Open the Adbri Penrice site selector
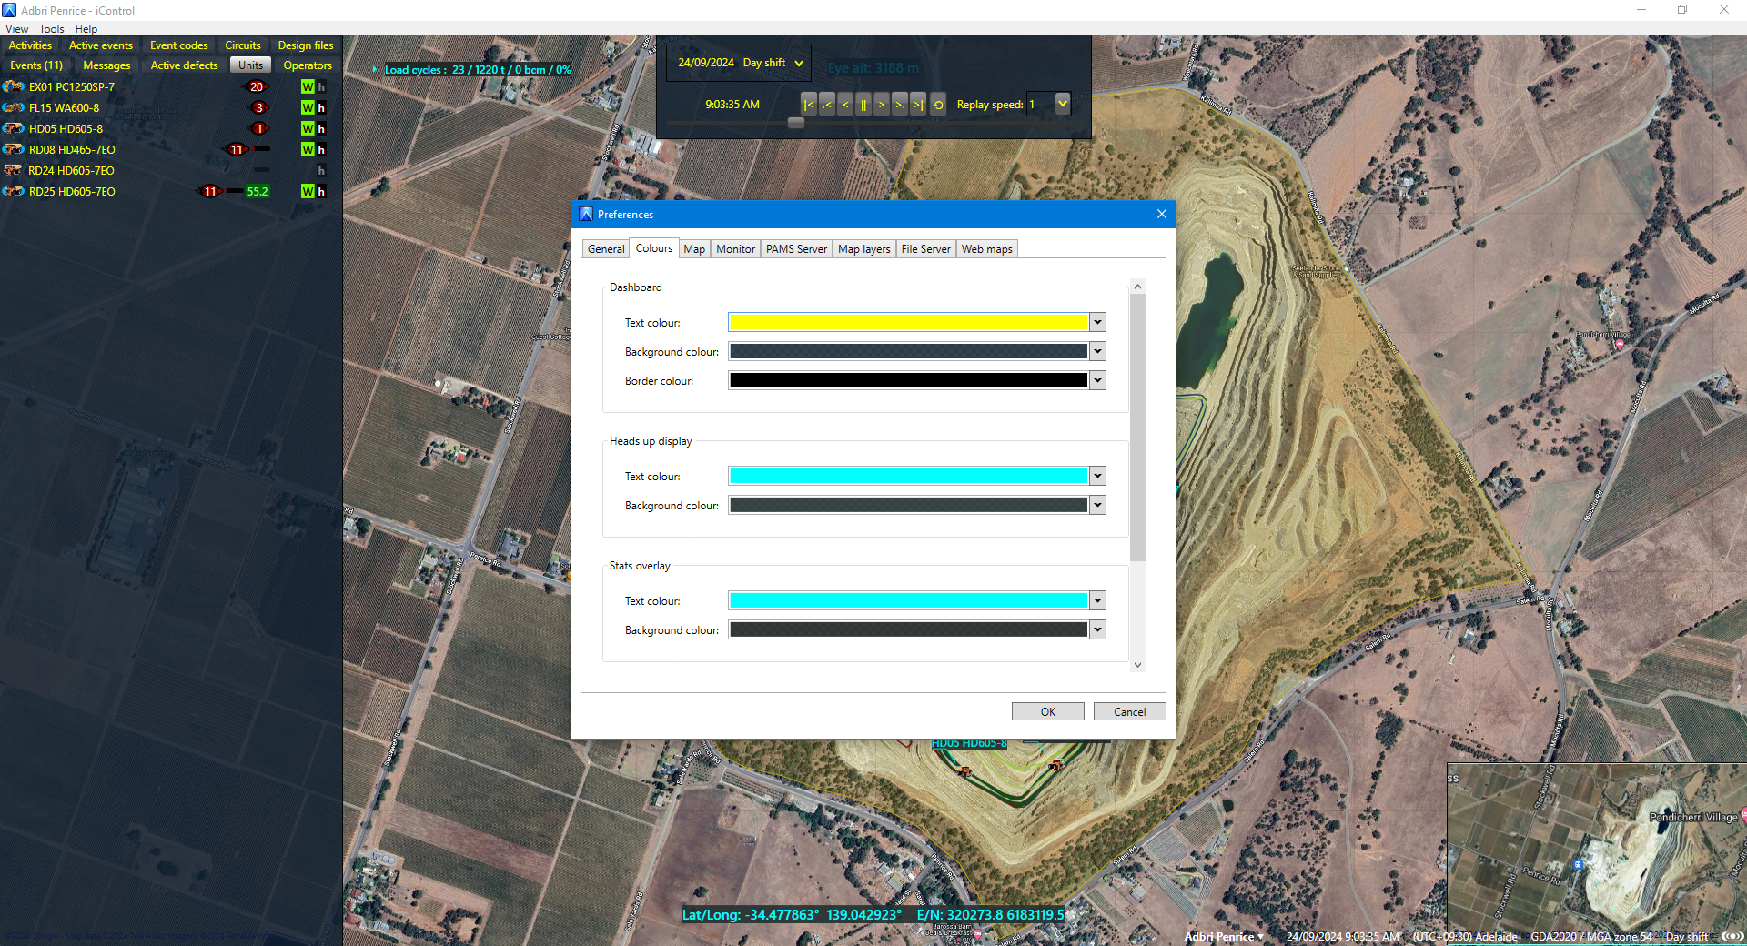Viewport: 1747px width, 946px height. [x=1224, y=936]
